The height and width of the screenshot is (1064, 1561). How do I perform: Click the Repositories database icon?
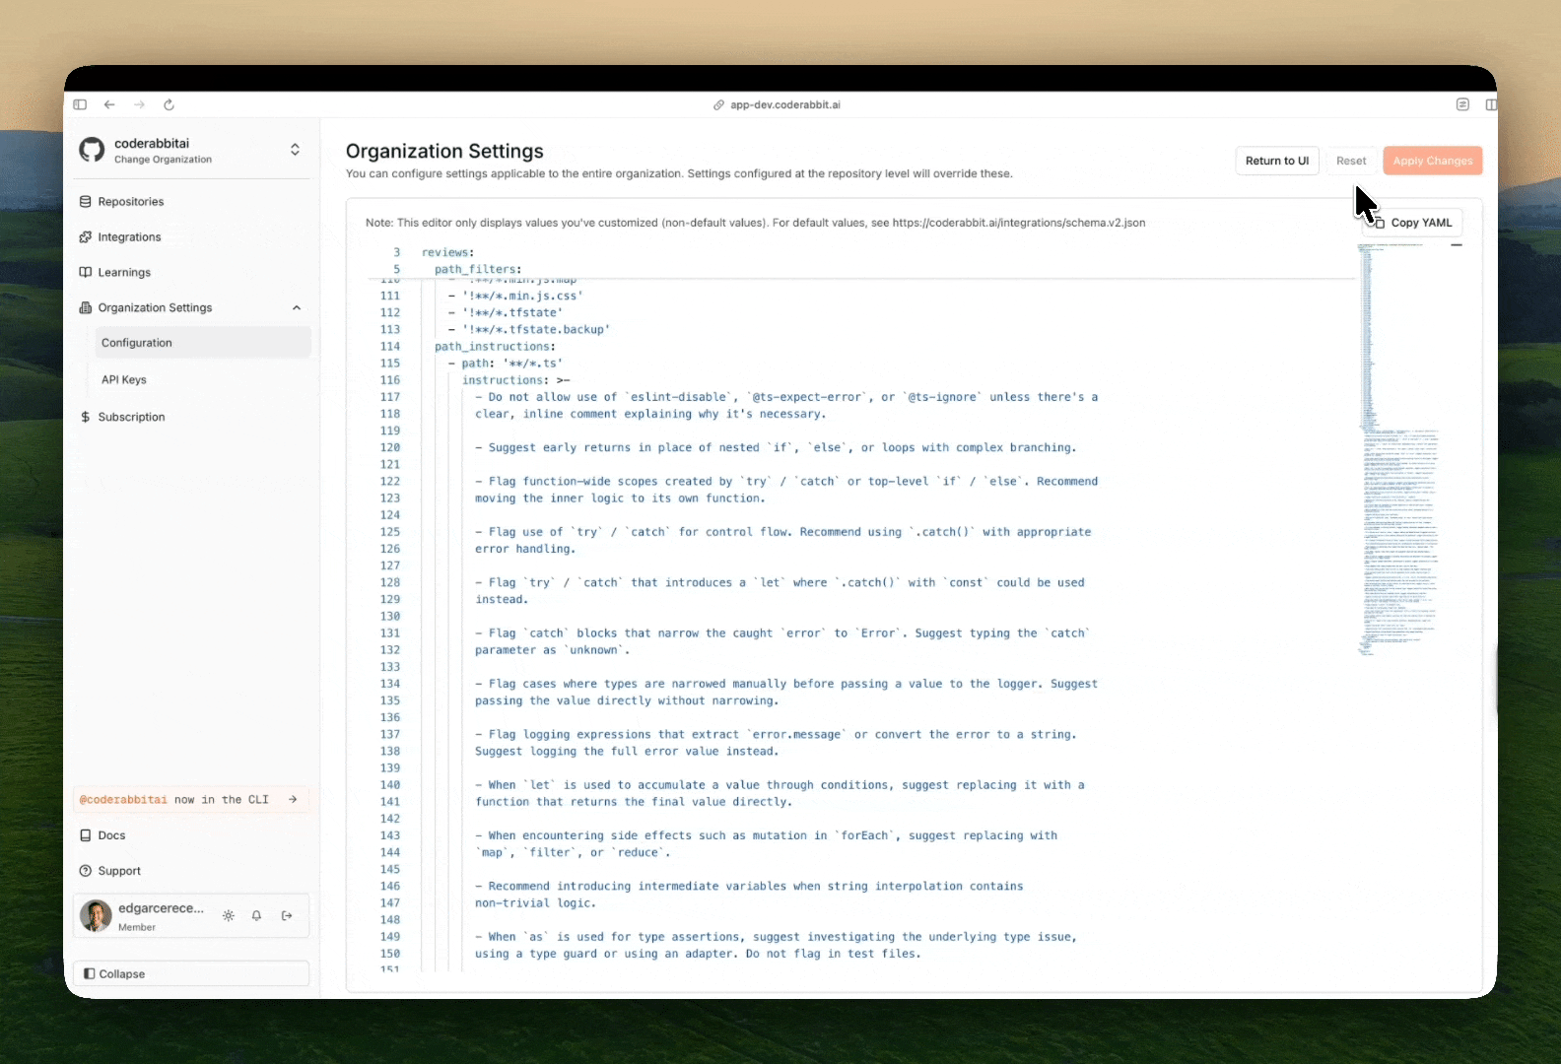pos(86,202)
